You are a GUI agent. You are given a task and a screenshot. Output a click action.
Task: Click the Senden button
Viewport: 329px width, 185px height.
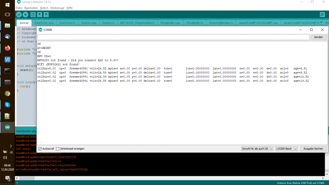(318, 37)
